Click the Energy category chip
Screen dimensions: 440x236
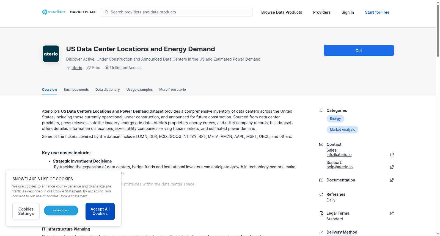[x=335, y=119]
